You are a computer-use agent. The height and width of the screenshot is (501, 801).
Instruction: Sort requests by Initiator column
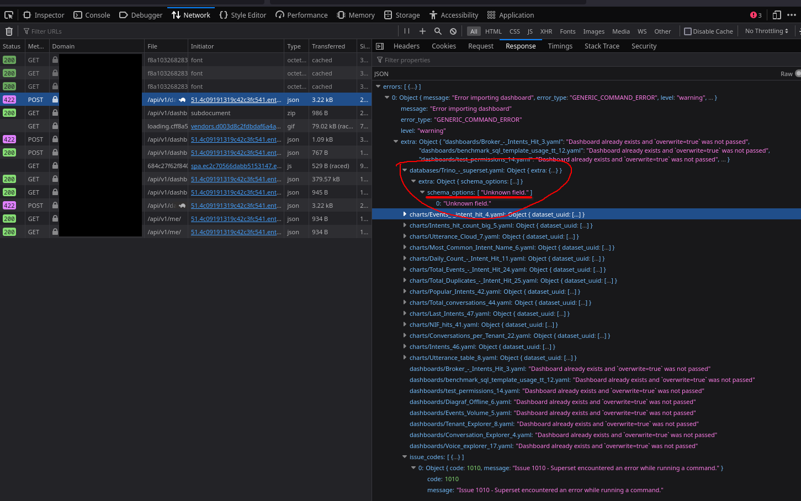point(236,46)
